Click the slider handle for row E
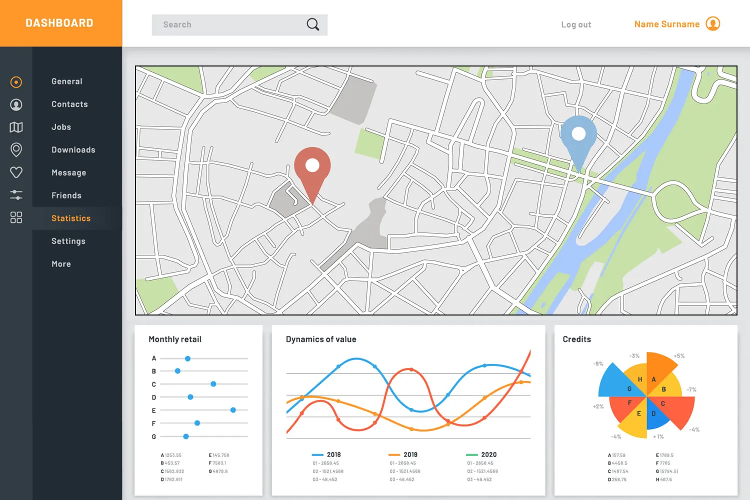The height and width of the screenshot is (500, 750). (x=233, y=410)
